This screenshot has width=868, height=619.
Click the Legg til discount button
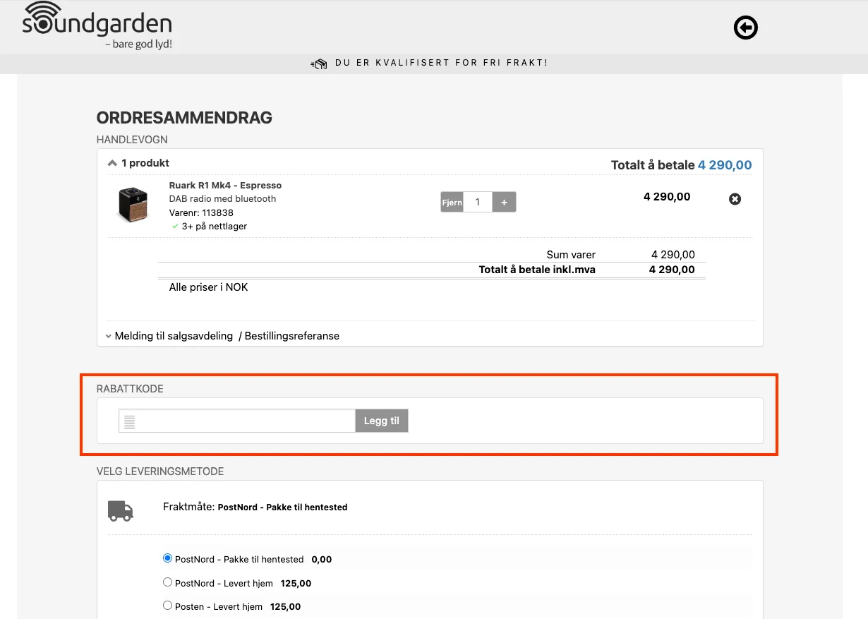tap(382, 421)
